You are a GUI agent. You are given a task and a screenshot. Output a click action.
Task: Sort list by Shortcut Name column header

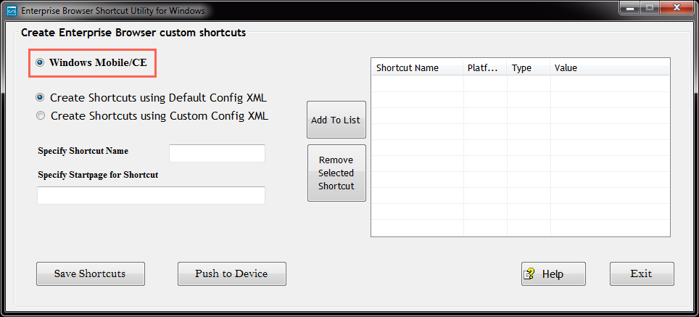coord(417,67)
